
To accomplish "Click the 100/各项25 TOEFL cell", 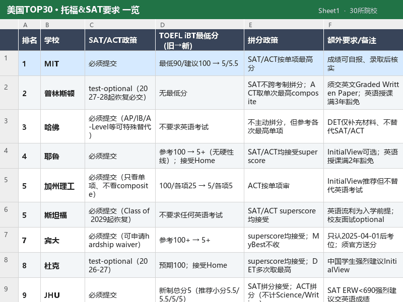I will [x=199, y=185].
